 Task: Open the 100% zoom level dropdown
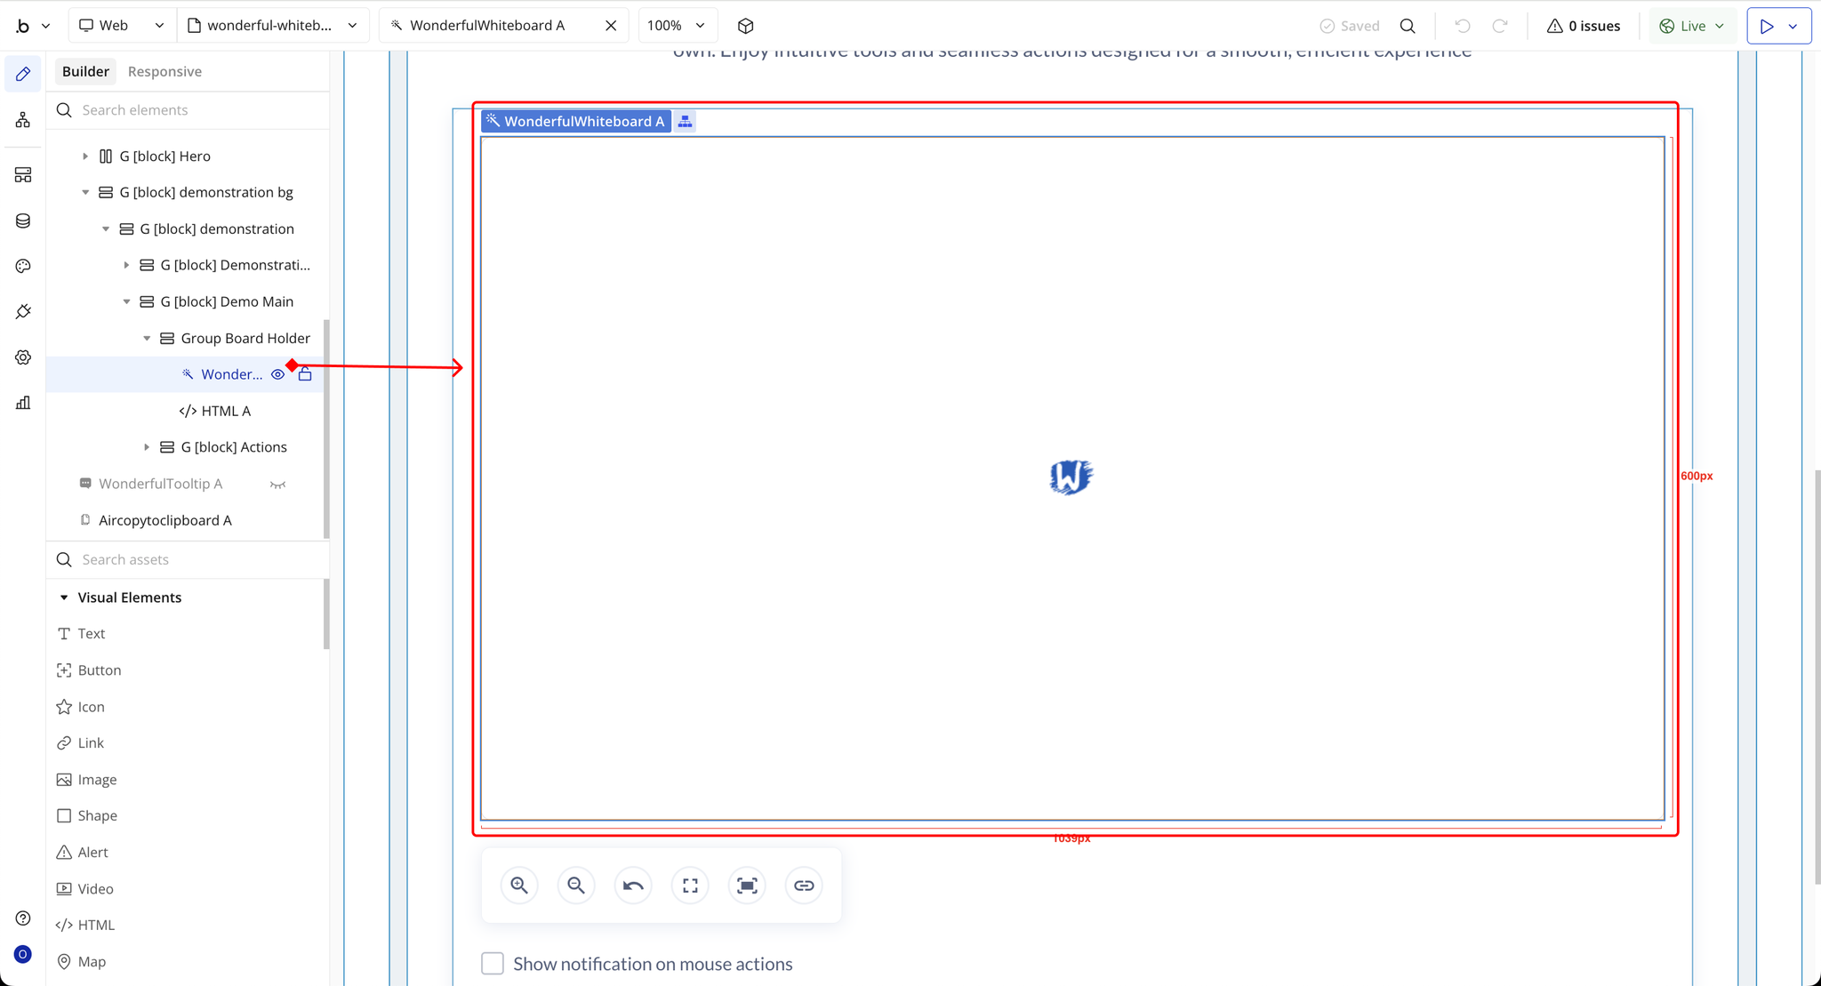click(676, 26)
